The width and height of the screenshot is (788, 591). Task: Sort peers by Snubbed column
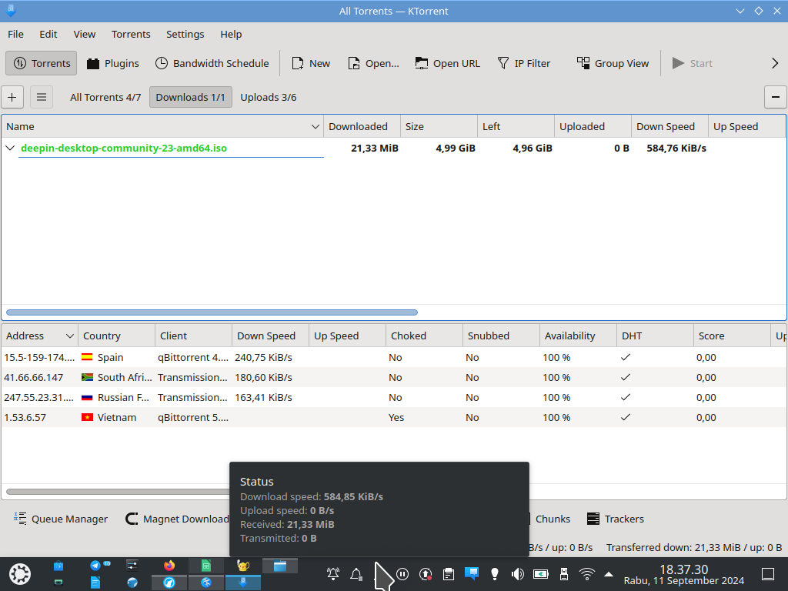[501, 336]
